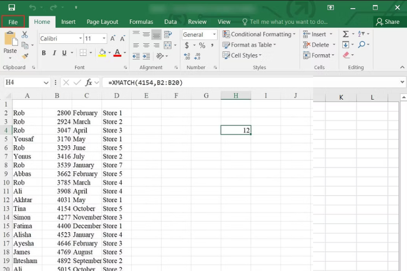407x271 pixels.
Task: Click the Increase Decimal icon
Action: tap(187, 56)
